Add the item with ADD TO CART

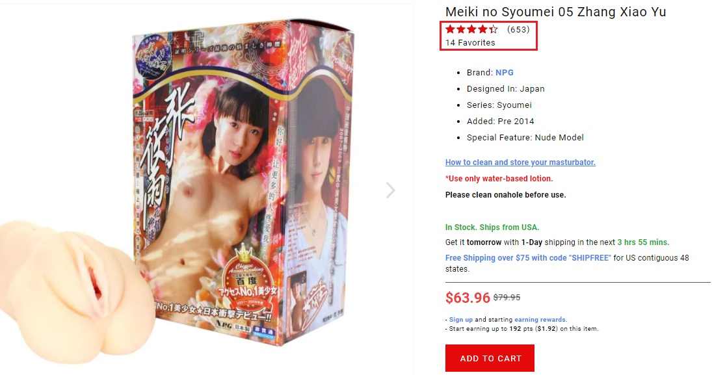click(490, 358)
